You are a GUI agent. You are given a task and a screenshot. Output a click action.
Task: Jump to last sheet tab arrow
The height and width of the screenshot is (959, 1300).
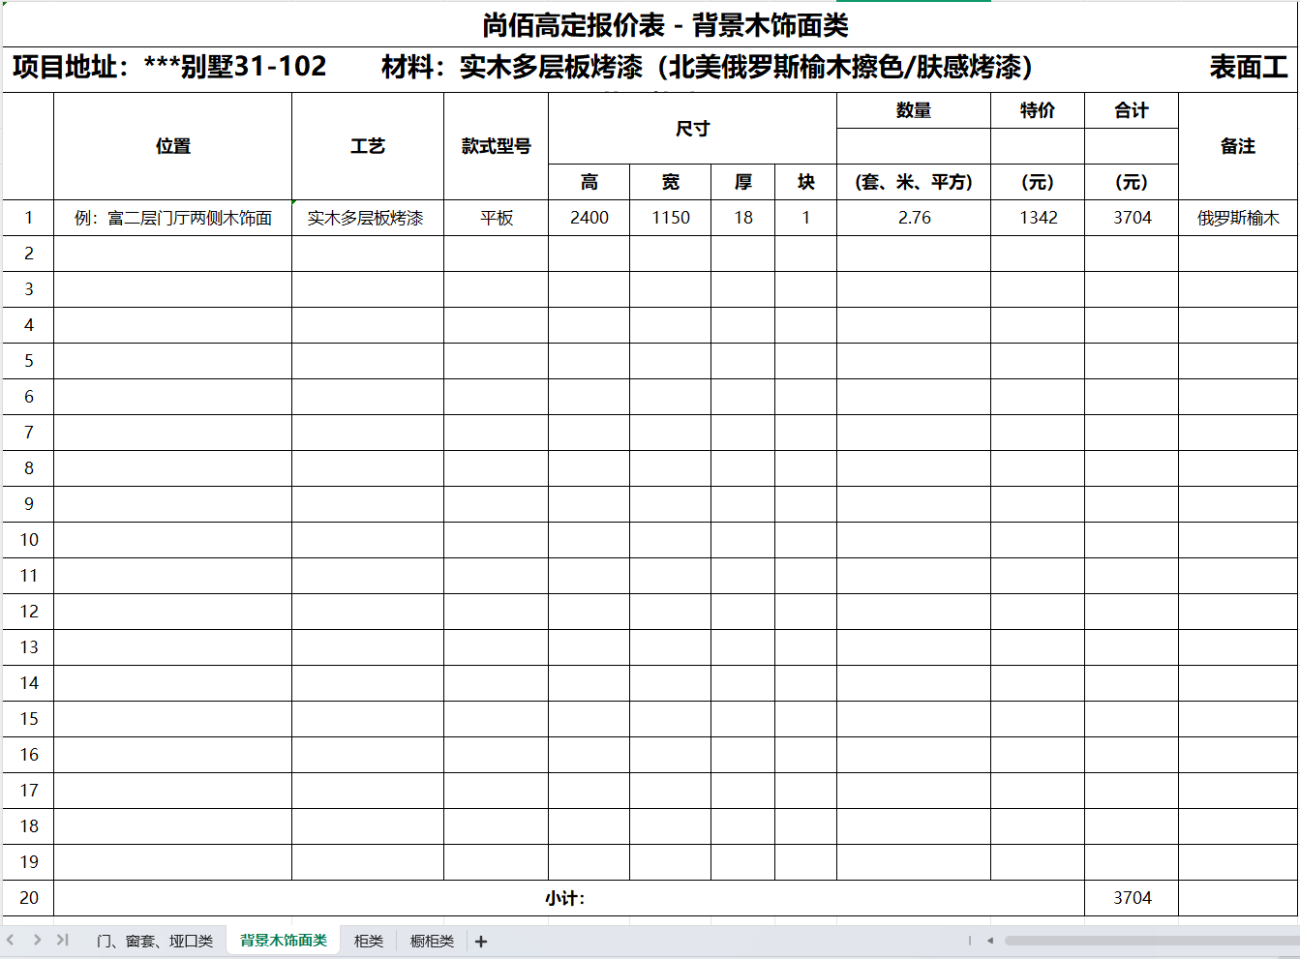point(63,940)
